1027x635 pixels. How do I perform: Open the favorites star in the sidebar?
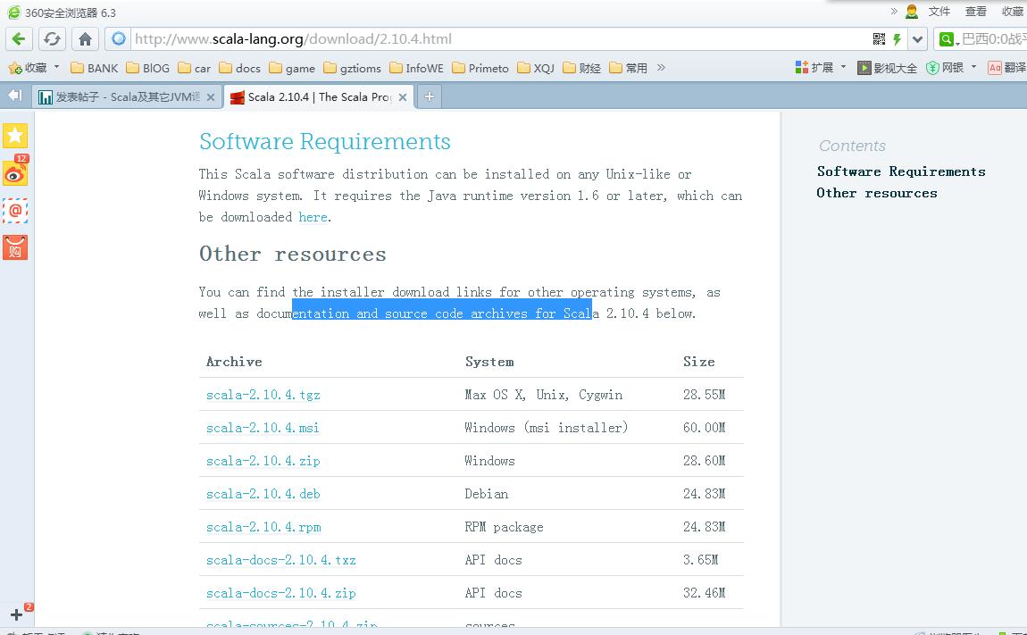click(x=15, y=136)
